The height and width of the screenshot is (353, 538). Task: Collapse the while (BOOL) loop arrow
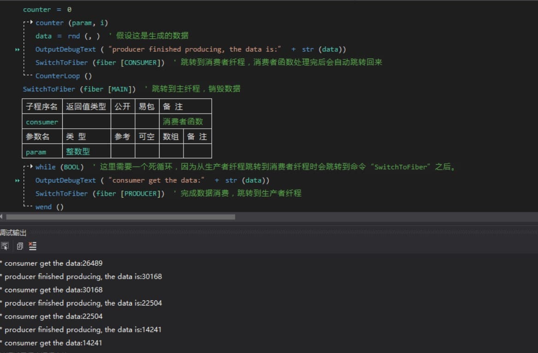31,167
